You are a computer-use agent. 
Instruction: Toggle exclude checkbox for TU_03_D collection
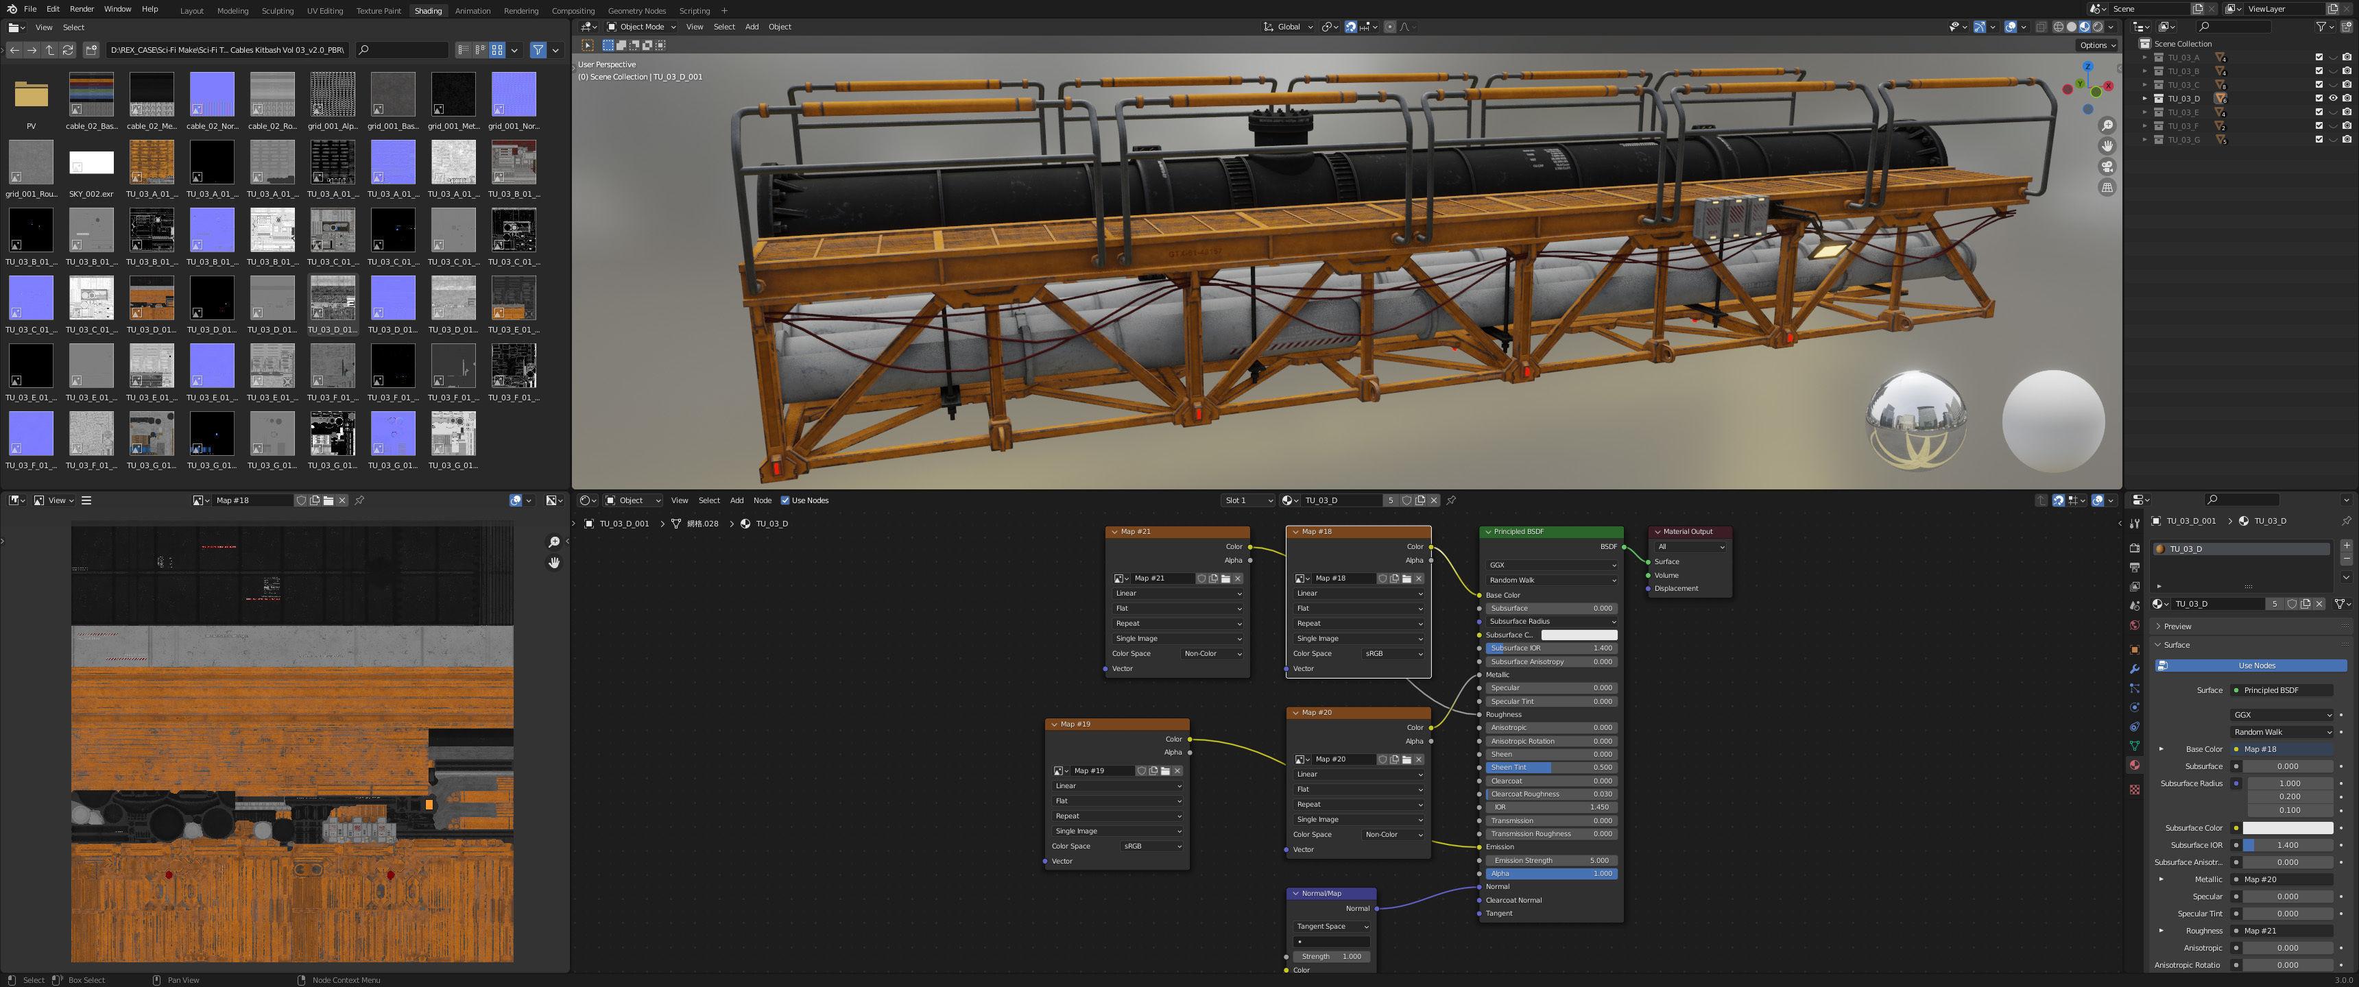click(2319, 99)
